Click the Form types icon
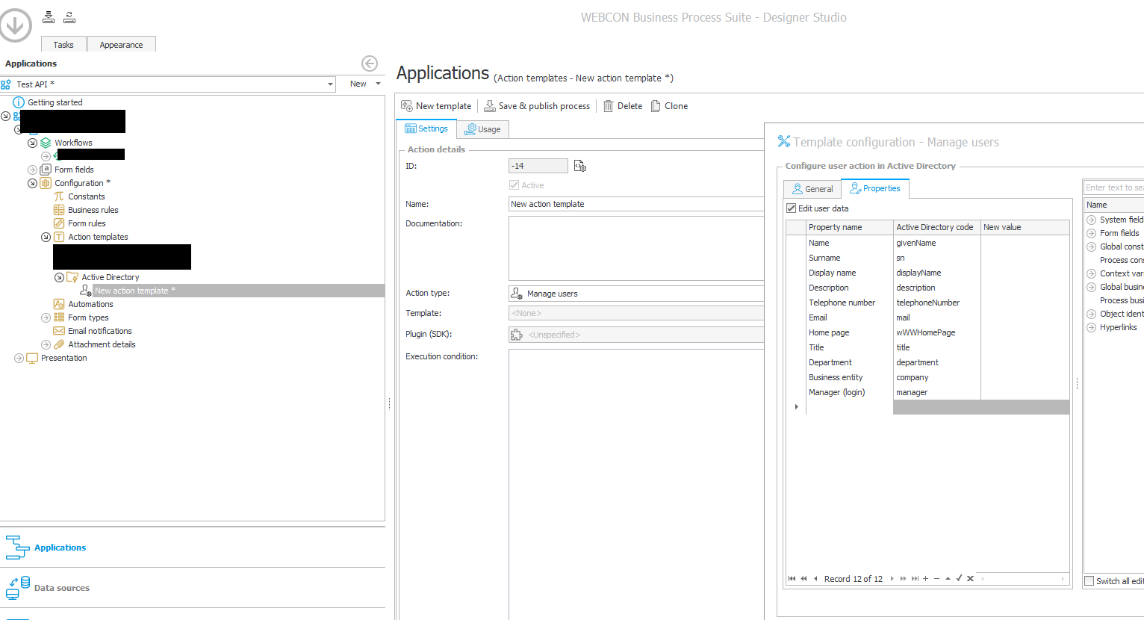Viewport: 1144px width, 620px height. 59,317
